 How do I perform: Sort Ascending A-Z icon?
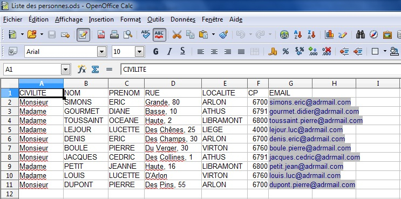pos(298,35)
